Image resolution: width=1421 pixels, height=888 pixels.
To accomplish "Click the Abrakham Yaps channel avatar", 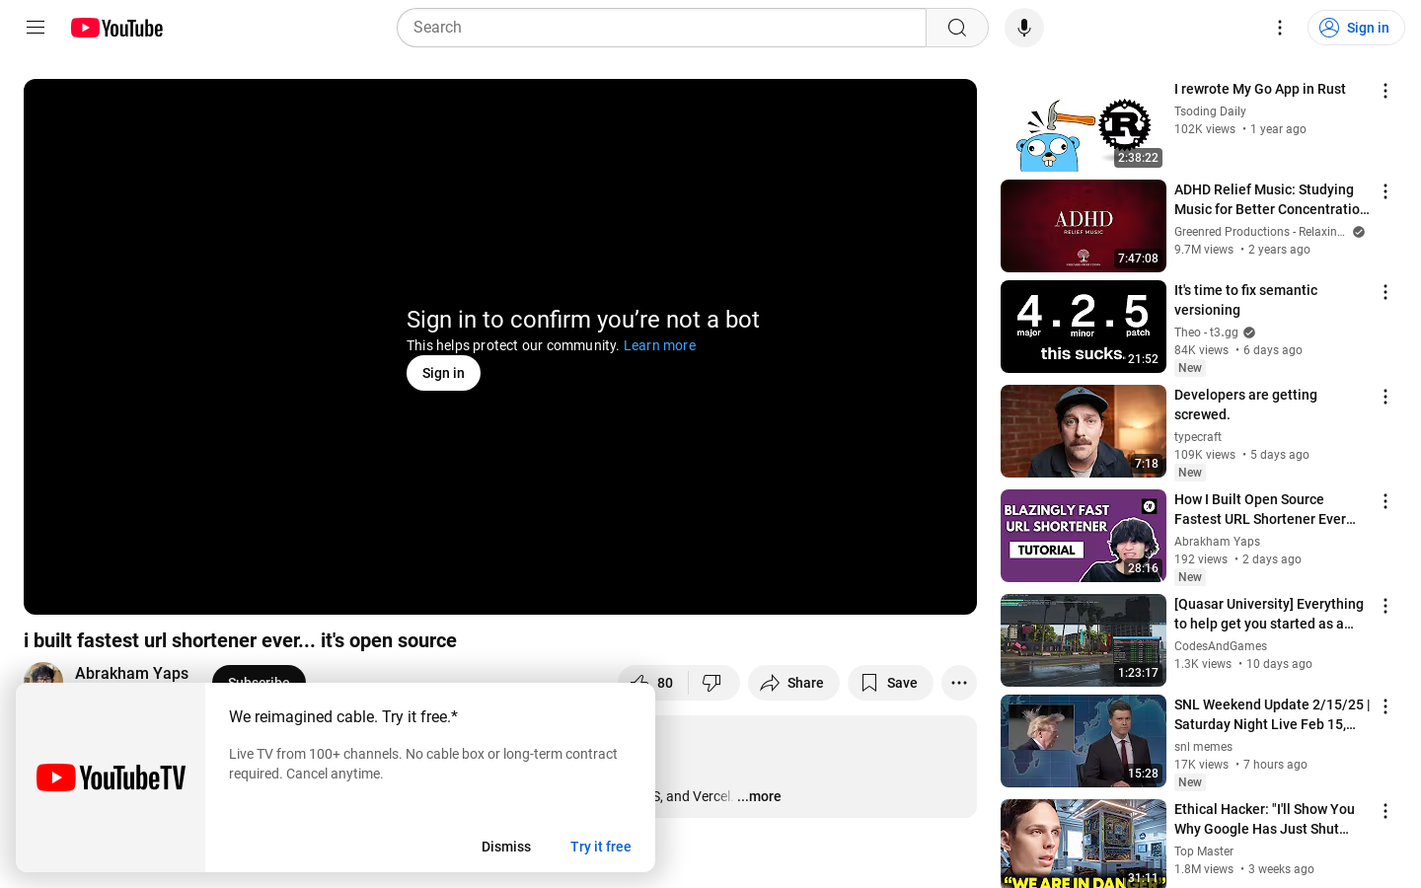I will (43, 675).
